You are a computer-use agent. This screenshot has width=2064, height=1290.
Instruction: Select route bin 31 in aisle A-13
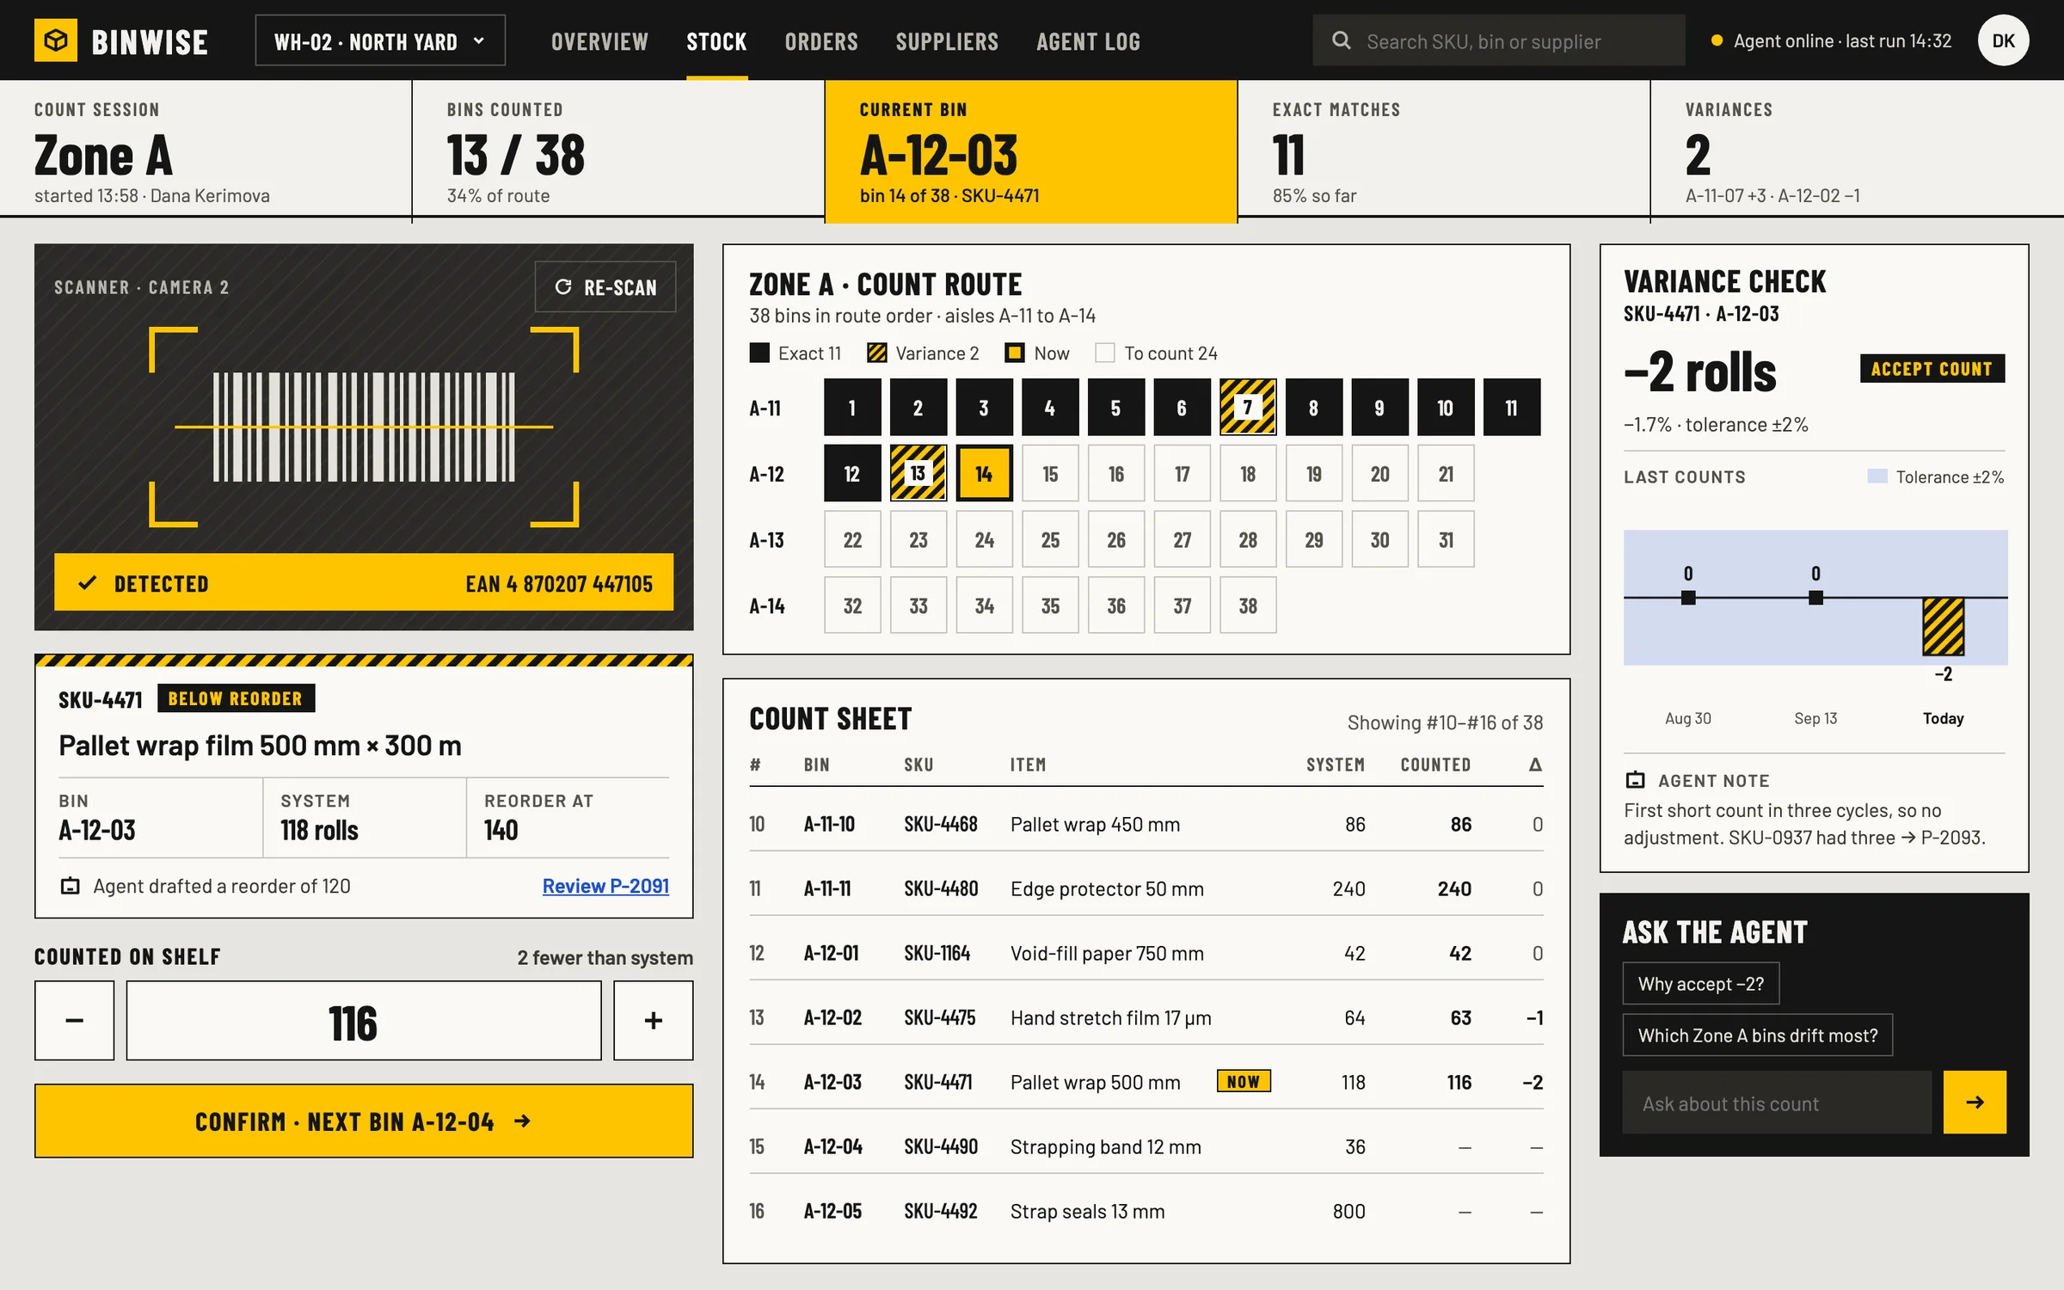[x=1446, y=539]
